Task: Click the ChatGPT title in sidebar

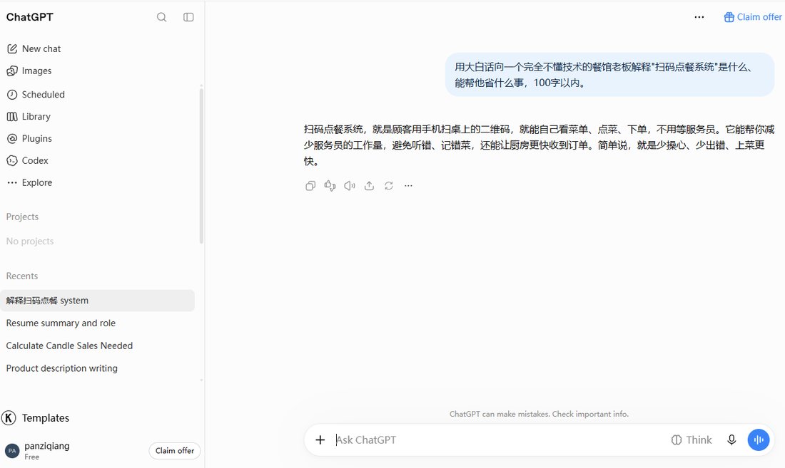Action: [29, 17]
